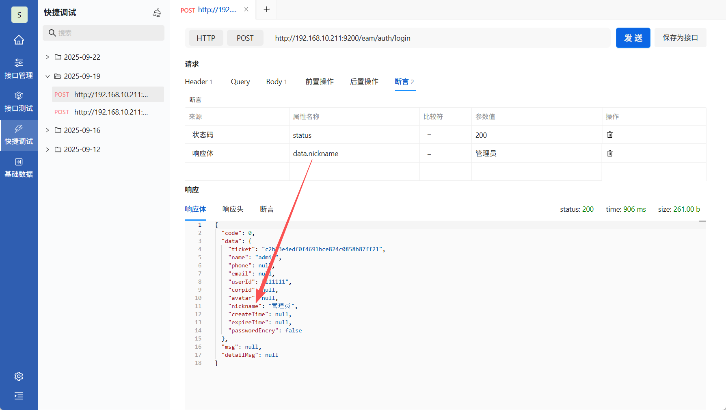Open the 响应体 source dropdown
Viewport: 726px width, 410px height.
coord(237,153)
